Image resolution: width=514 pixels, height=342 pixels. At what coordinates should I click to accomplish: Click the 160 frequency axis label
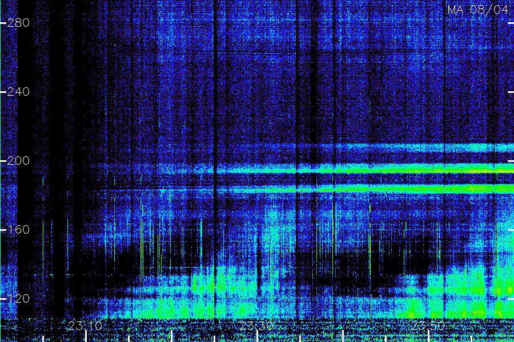[18, 230]
